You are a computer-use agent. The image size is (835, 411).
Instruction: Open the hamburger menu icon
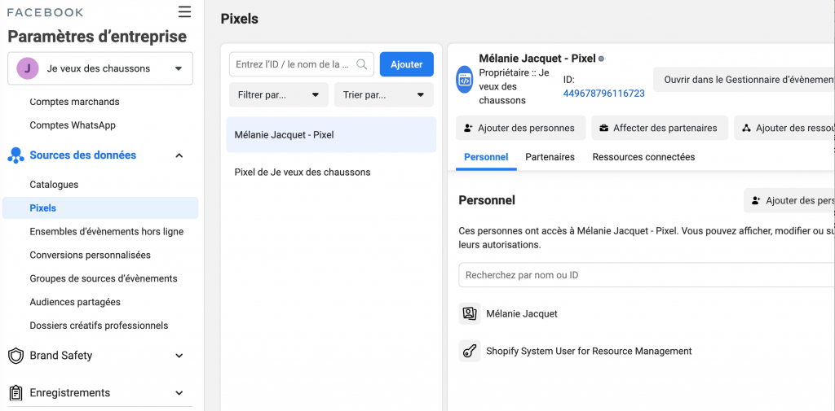pos(184,11)
